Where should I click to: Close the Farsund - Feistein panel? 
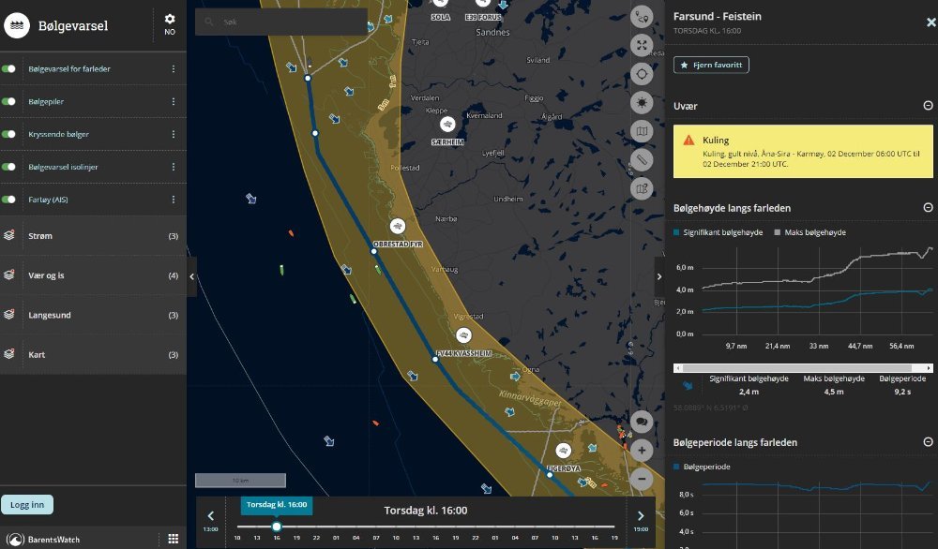pyautogui.click(x=930, y=22)
